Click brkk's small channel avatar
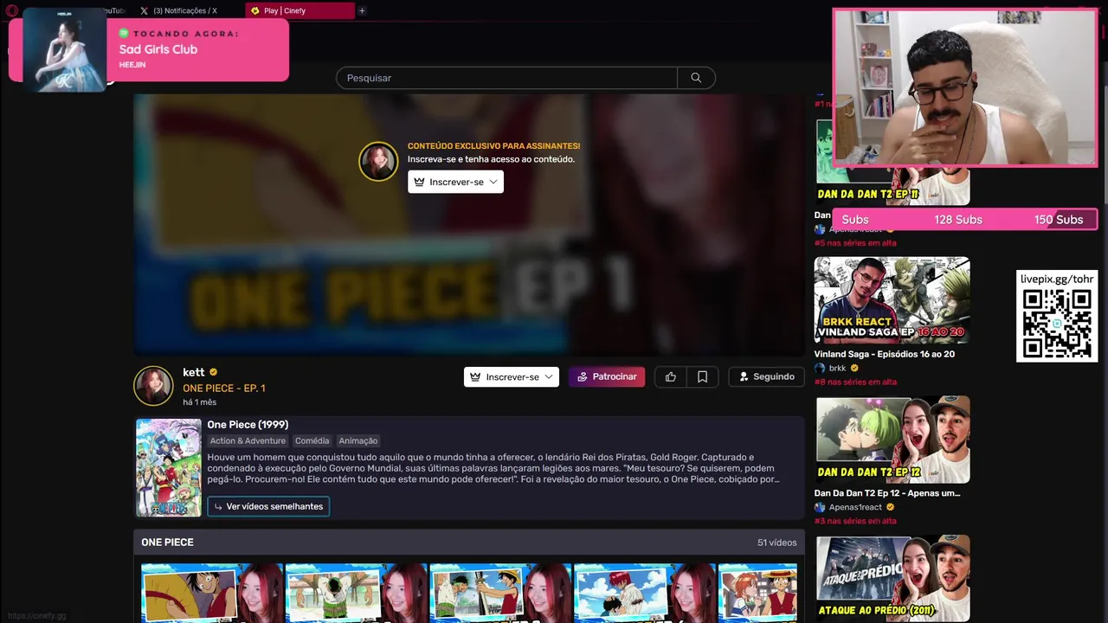1108x623 pixels. point(820,368)
